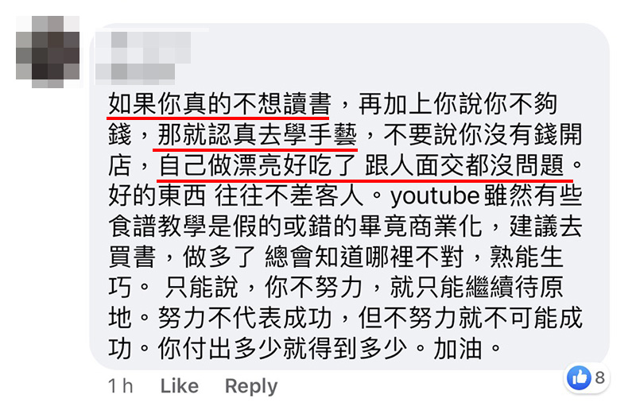The width and height of the screenshot is (636, 410).
Task: Click the words 食譜教學 in the comment
Action: pyautogui.click(x=157, y=226)
